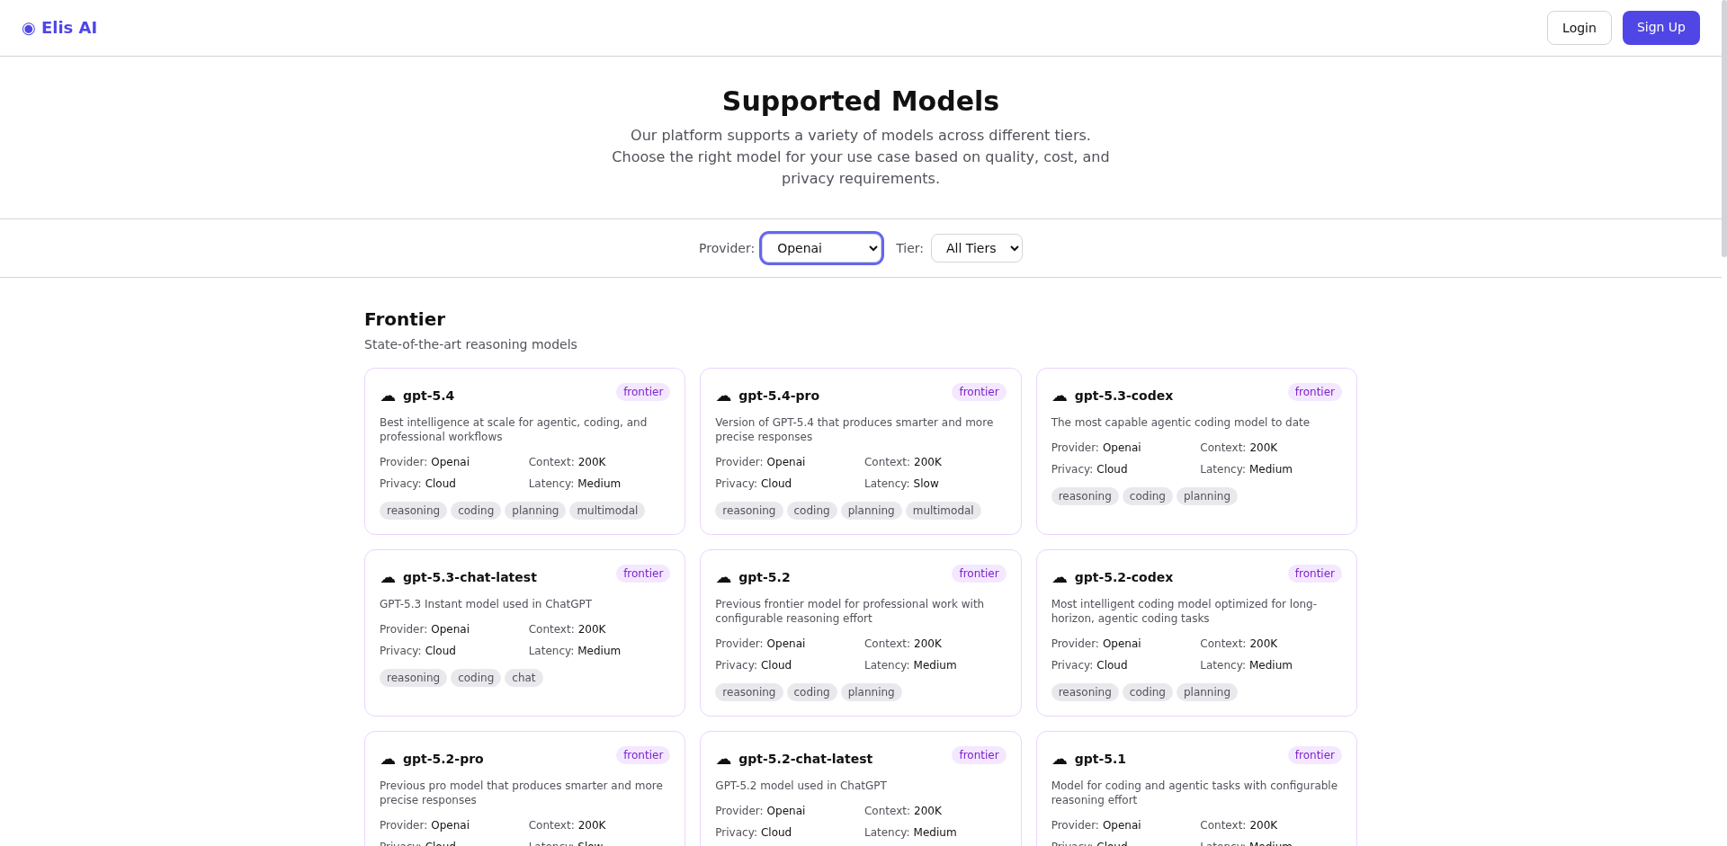1727x846 pixels.
Task: Click the Sign Up button
Action: coord(1660,28)
